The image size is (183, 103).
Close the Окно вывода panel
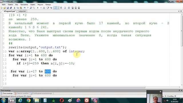click(x=182, y=90)
